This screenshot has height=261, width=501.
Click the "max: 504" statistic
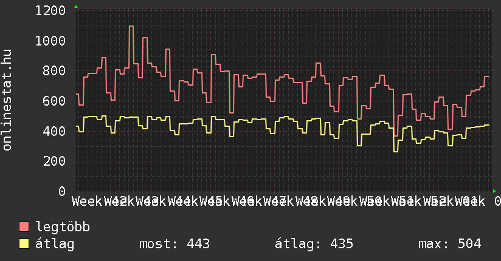449,244
